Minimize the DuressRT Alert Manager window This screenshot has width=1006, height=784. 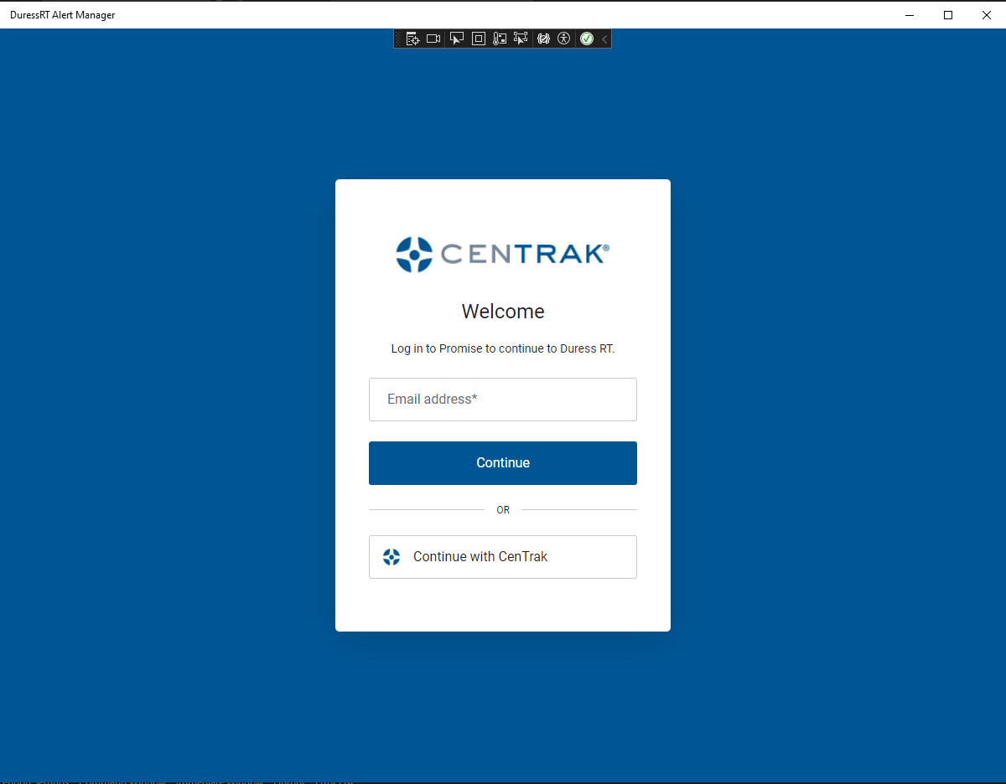(910, 14)
